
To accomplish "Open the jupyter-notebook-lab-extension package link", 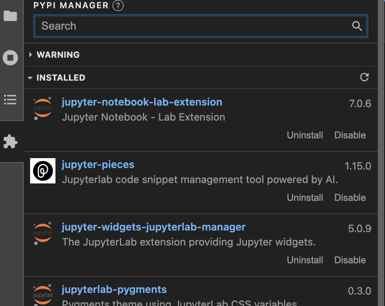I will (x=142, y=102).
